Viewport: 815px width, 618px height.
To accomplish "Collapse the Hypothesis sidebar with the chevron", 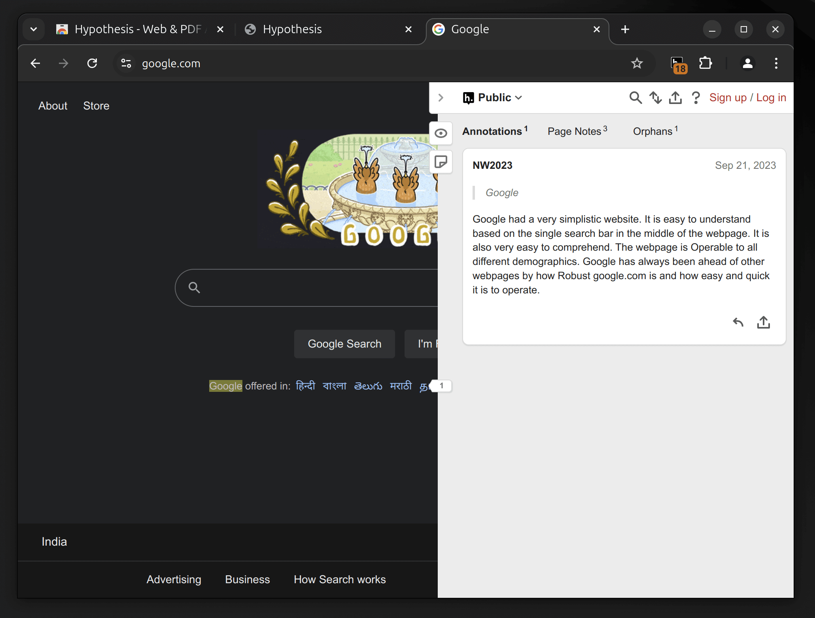I will click(x=441, y=98).
